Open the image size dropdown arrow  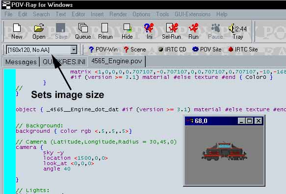[74, 49]
